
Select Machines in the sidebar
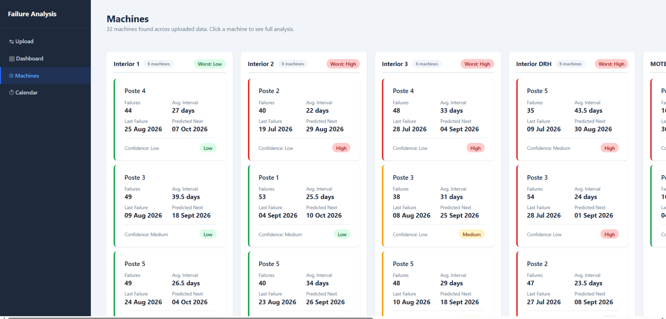45,75
